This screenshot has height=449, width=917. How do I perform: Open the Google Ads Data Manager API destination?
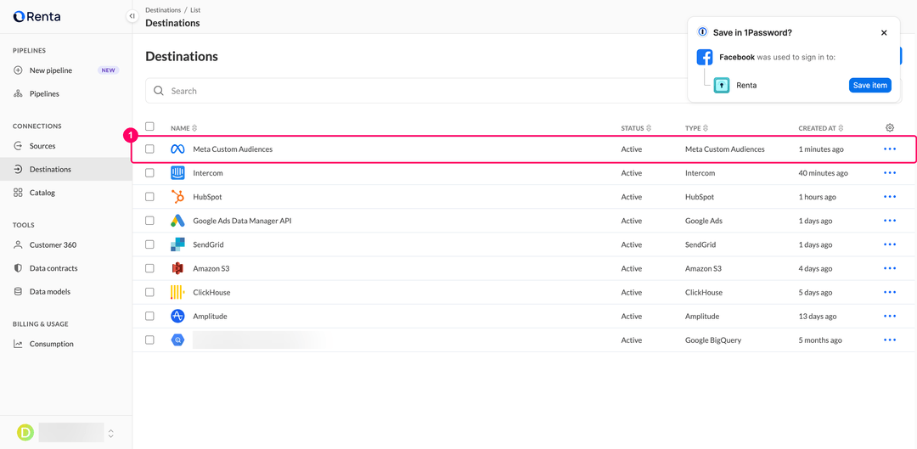(242, 221)
